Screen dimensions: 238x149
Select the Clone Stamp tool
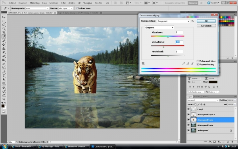pos(4,48)
